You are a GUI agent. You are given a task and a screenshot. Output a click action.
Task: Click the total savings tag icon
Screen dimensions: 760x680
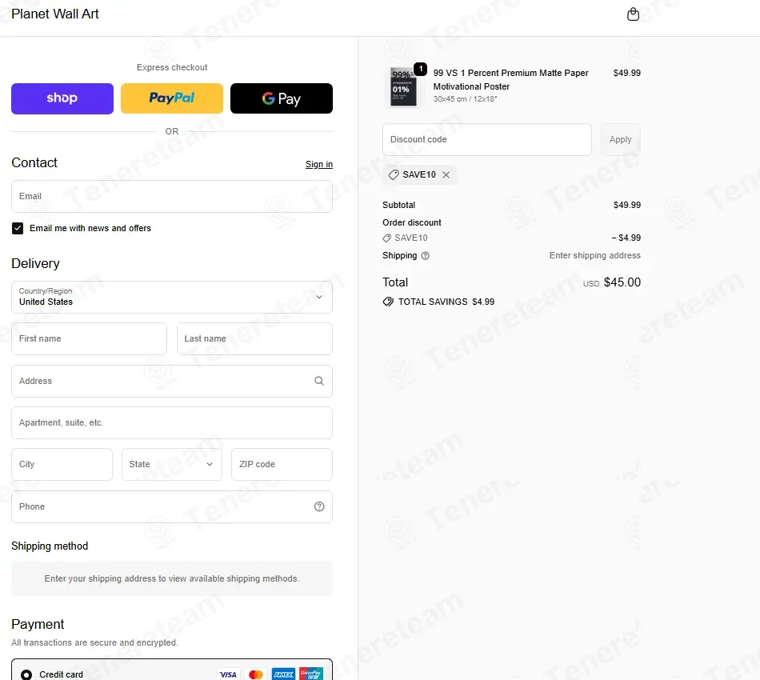[388, 302]
